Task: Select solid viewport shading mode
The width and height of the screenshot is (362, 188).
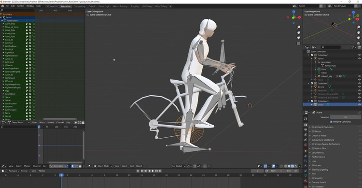Action: click(x=289, y=166)
